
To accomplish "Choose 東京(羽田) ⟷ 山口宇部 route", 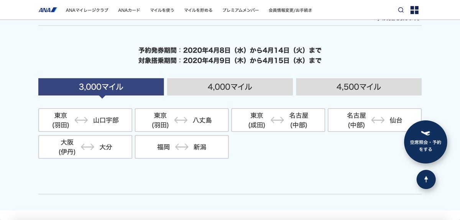I will coord(85,120).
